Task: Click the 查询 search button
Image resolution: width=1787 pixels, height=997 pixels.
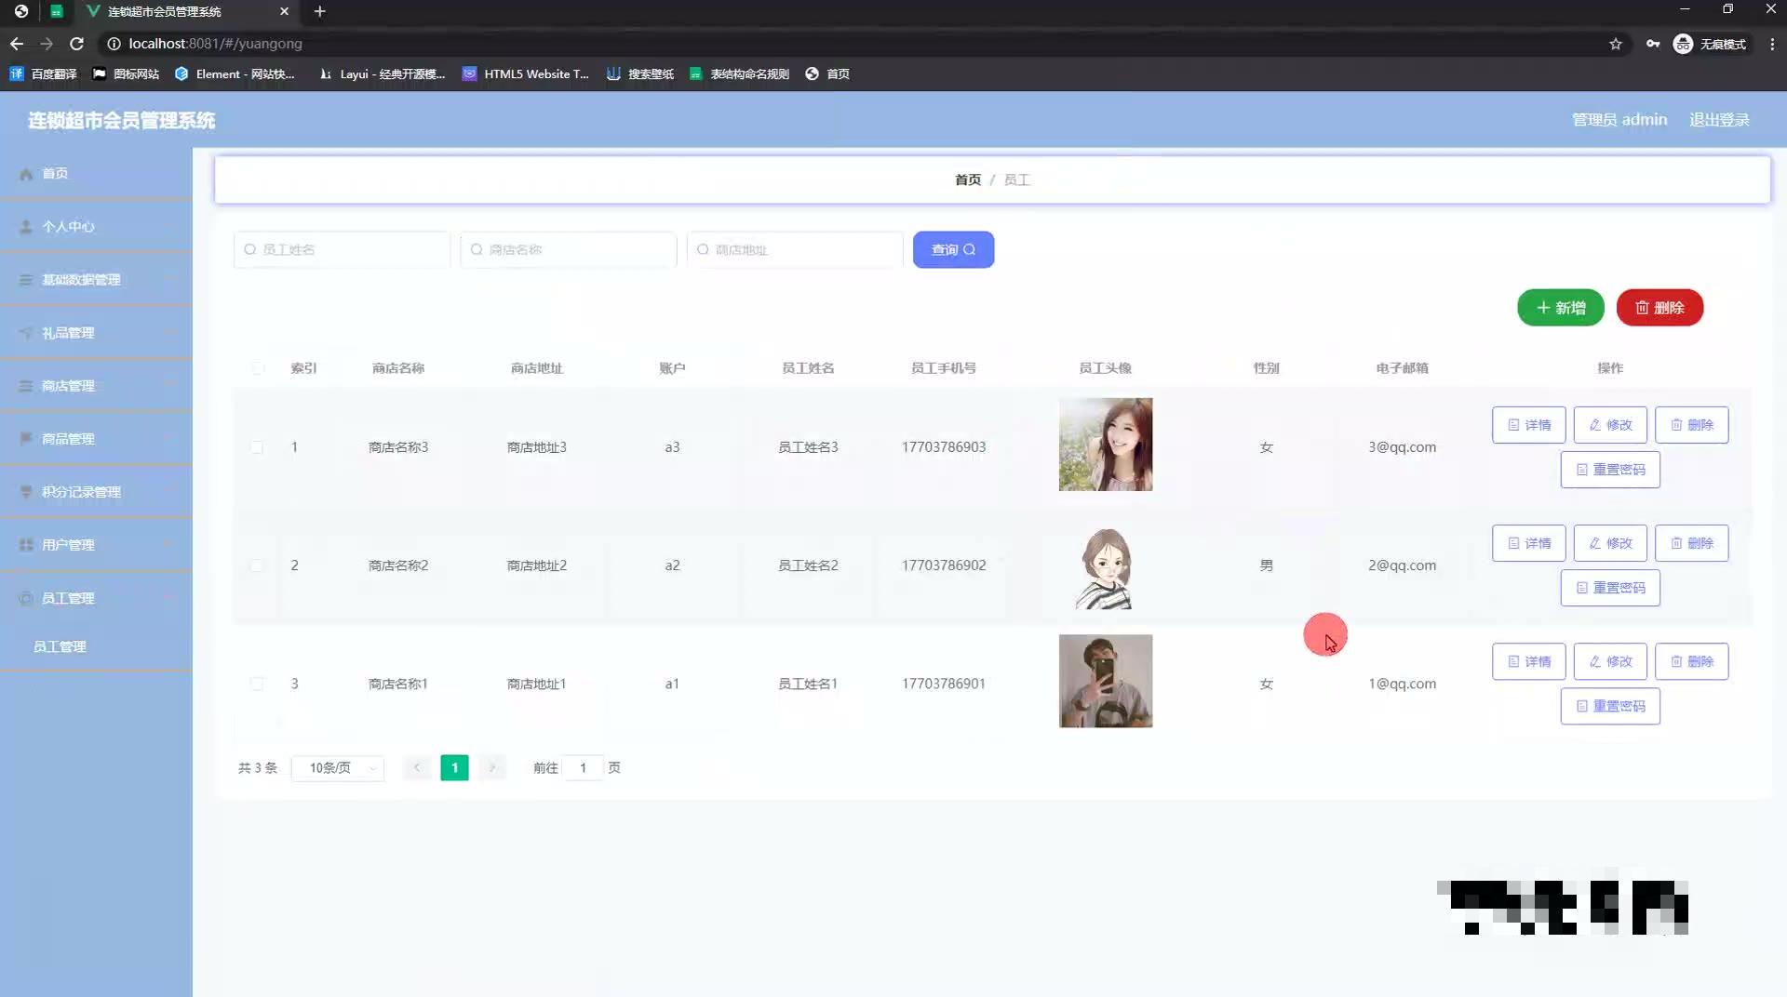Action: tap(953, 249)
